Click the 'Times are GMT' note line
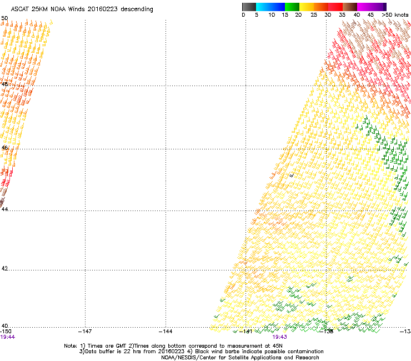This screenshot has width=411, height=361. pyautogui.click(x=173, y=346)
